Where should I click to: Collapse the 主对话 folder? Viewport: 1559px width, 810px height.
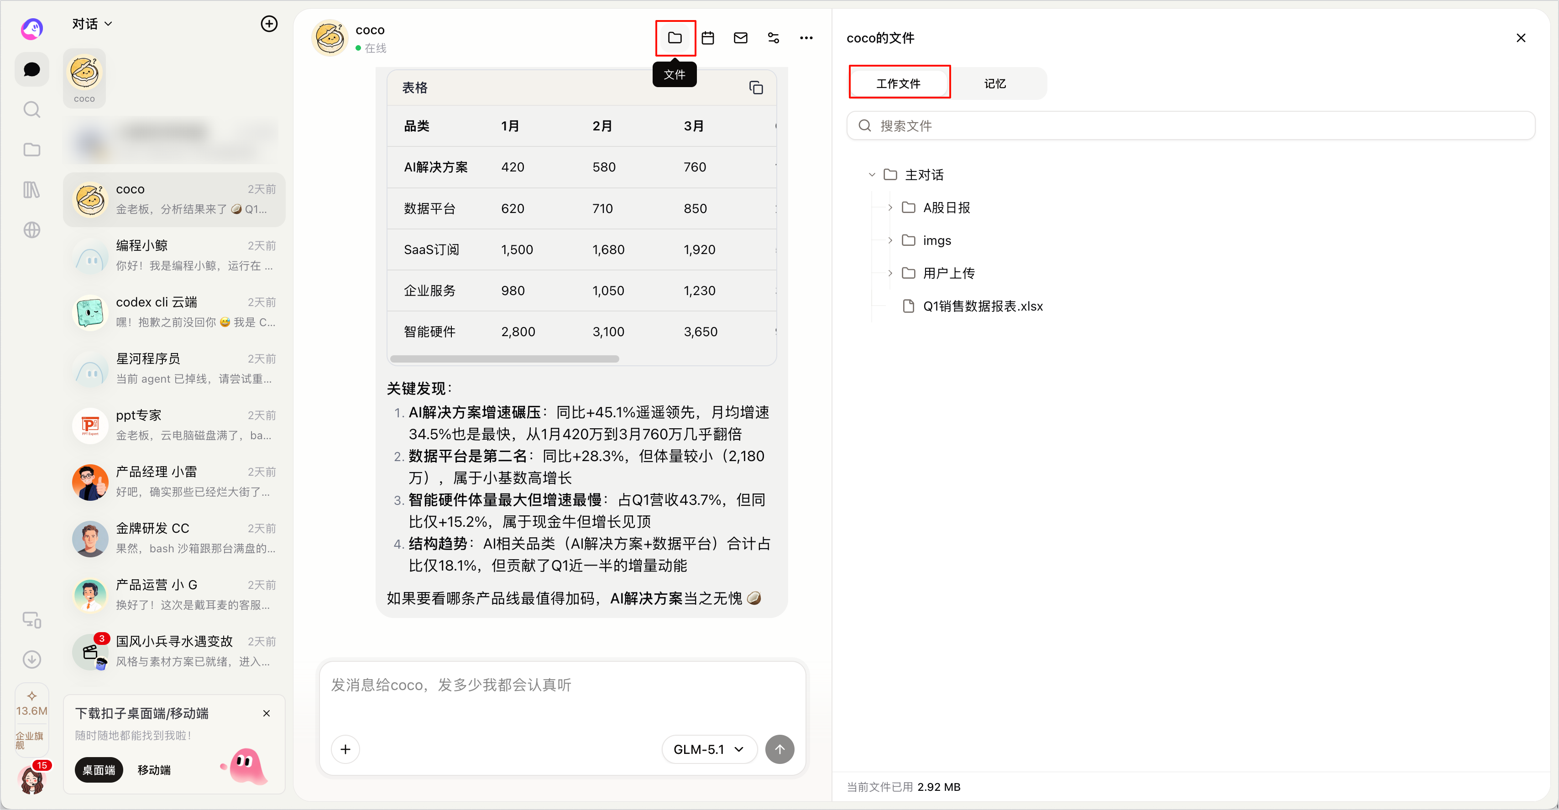872,175
